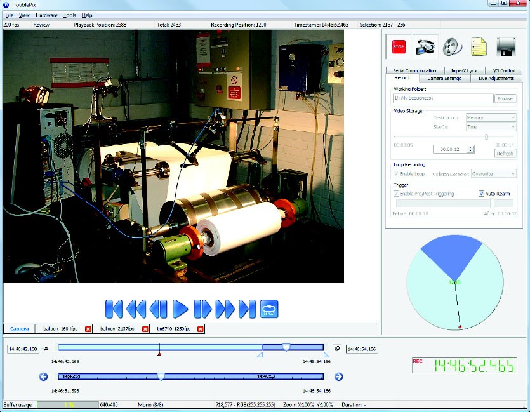Open the Hardware menu
Screen dimensions: 530x412
46,15
